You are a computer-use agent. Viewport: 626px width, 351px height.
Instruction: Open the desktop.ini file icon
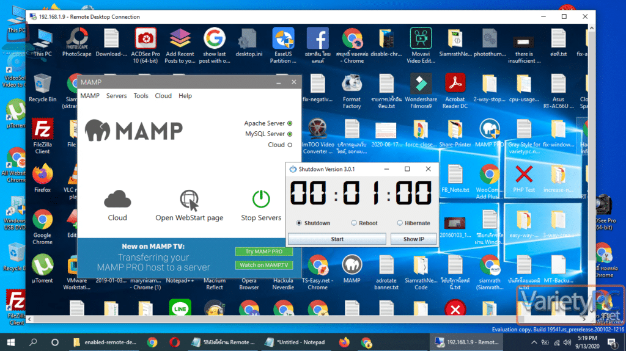coord(249,42)
